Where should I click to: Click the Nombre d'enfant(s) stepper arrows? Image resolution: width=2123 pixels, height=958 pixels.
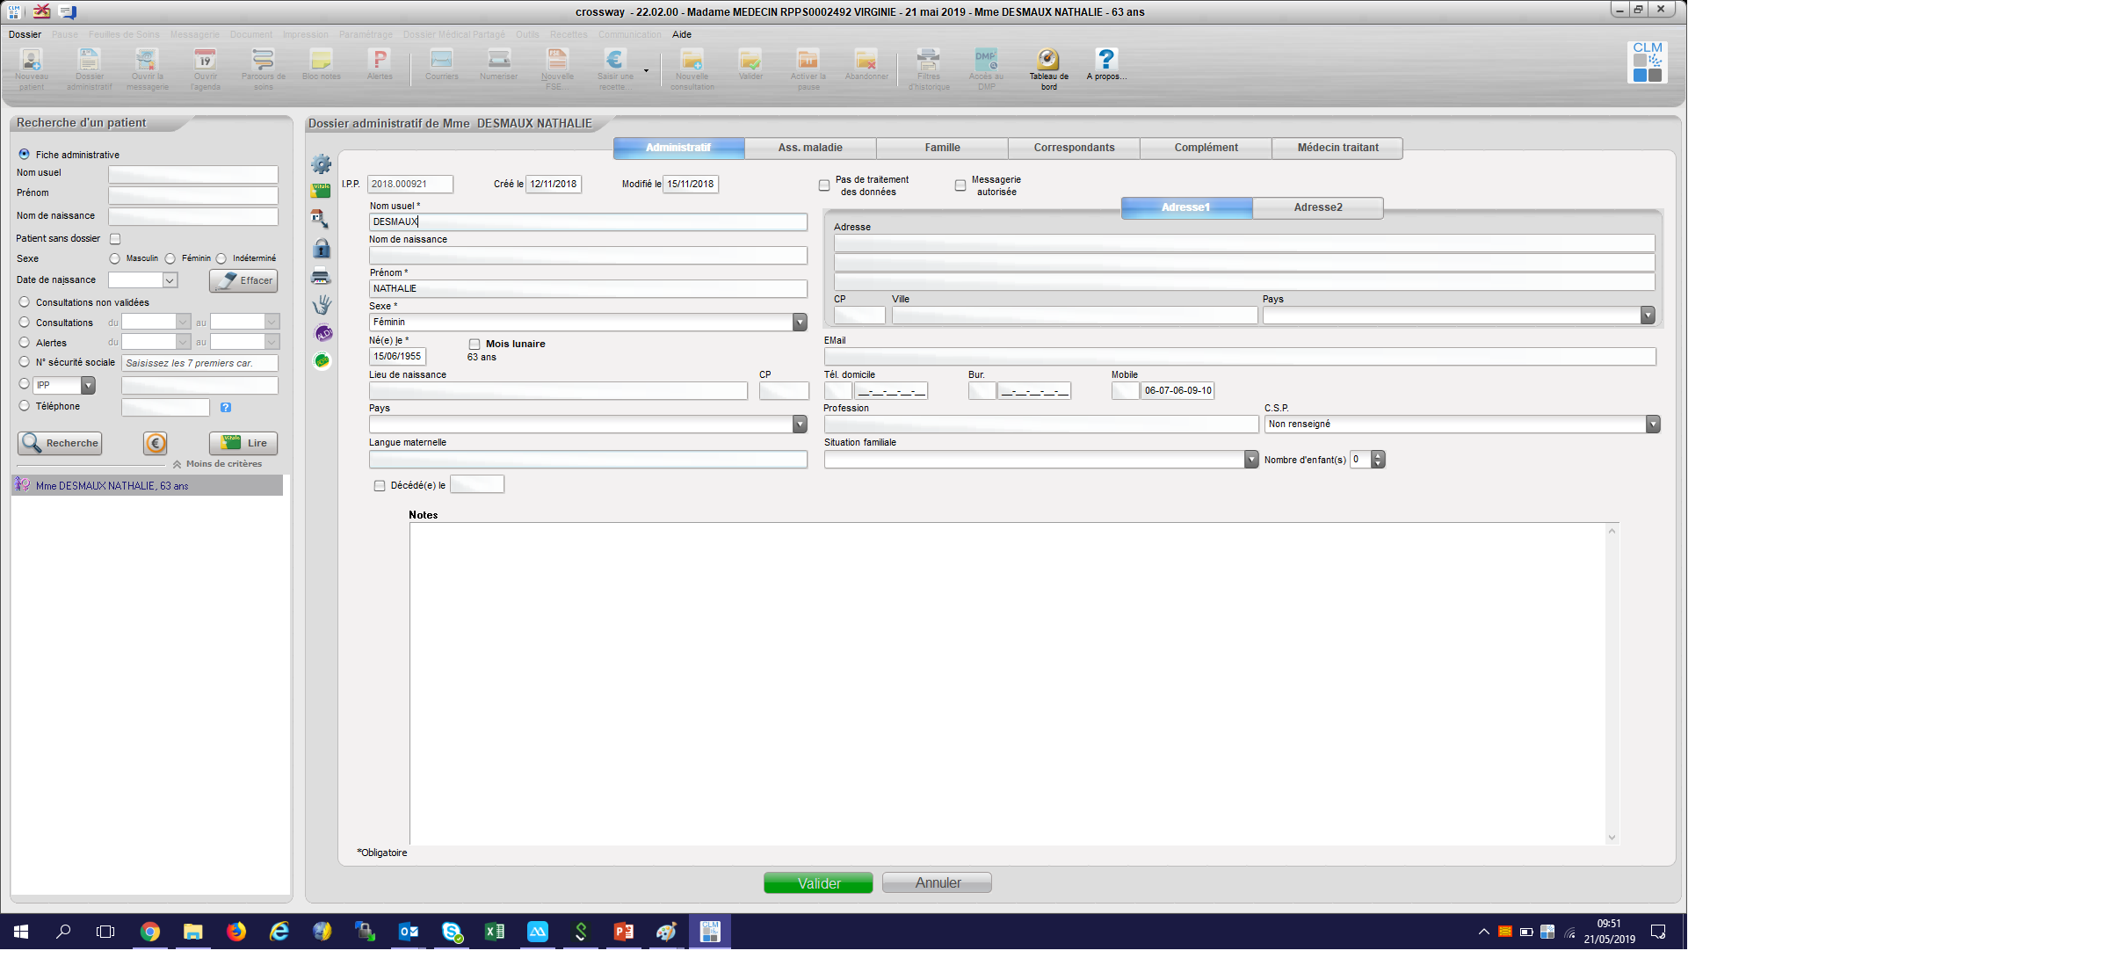click(1377, 460)
